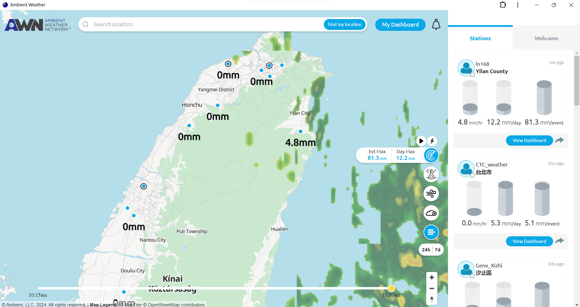
Task: Click the AWN logo
Action: click(x=38, y=25)
